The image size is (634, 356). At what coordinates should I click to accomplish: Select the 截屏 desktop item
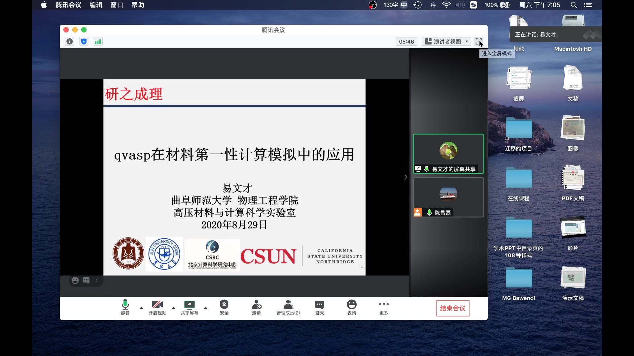519,84
